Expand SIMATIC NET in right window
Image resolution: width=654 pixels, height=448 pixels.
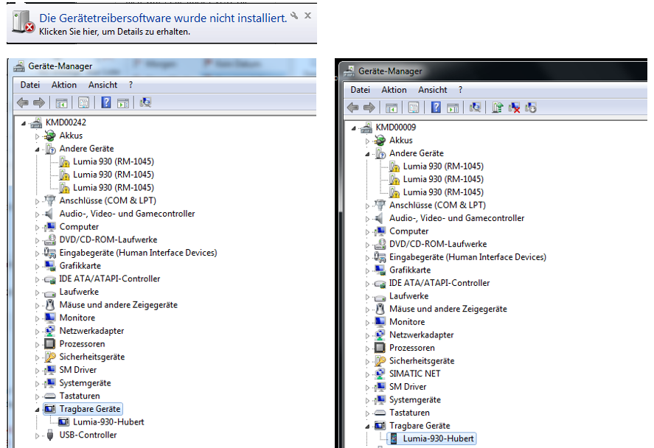click(367, 374)
